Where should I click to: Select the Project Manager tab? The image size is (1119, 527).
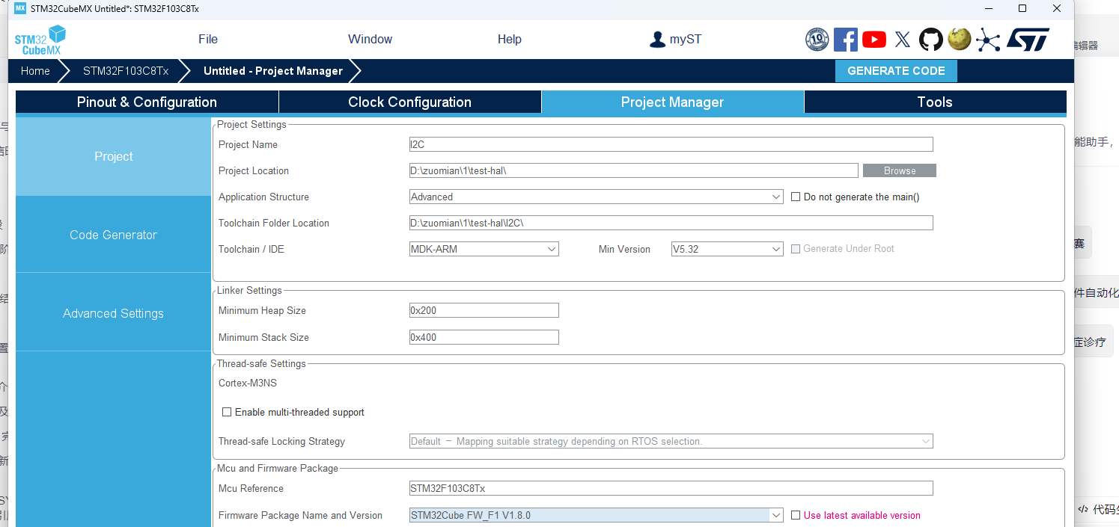tap(672, 102)
